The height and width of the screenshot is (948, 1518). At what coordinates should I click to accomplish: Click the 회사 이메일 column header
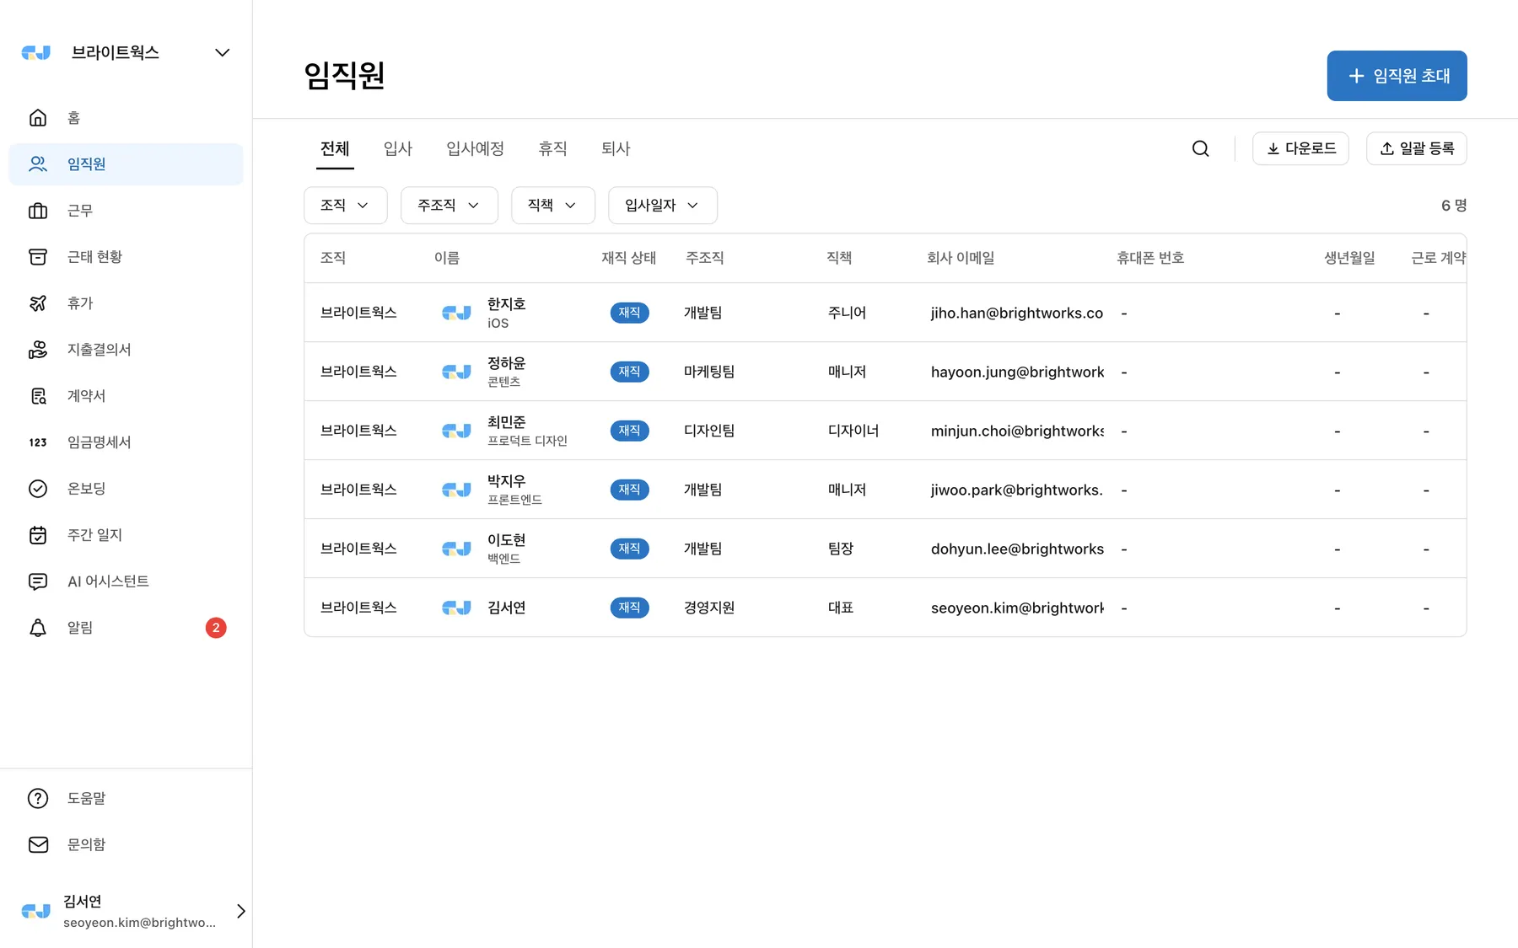pyautogui.click(x=961, y=258)
